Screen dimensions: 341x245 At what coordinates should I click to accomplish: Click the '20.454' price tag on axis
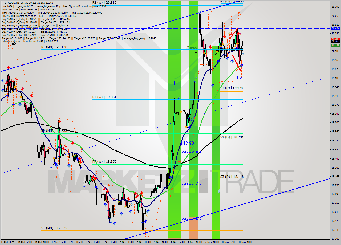[x=335, y=28]
